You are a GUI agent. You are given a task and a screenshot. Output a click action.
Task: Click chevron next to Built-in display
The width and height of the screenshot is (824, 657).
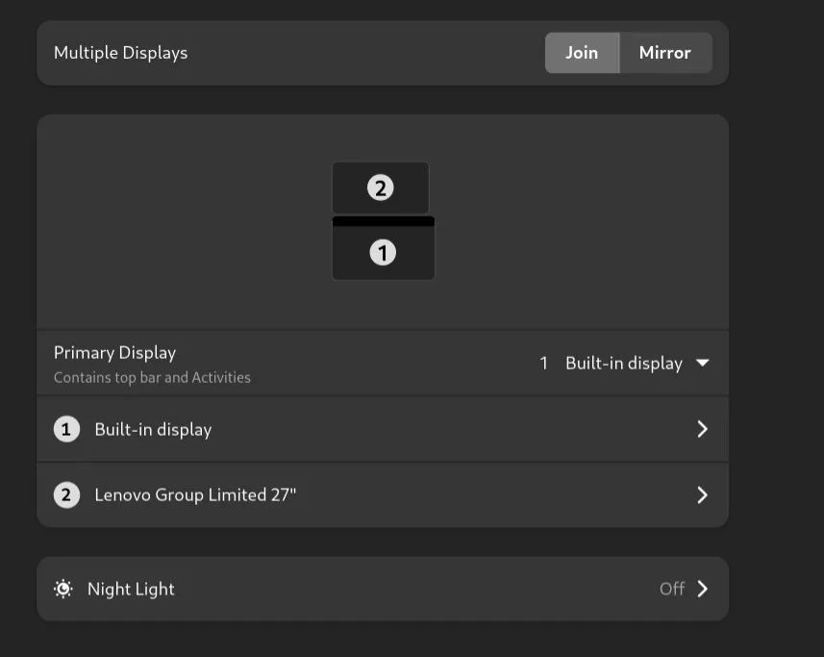[703, 429]
